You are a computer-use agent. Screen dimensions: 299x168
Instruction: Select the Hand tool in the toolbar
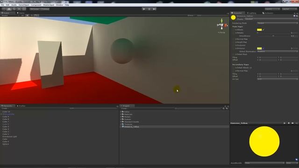tap(4, 9)
